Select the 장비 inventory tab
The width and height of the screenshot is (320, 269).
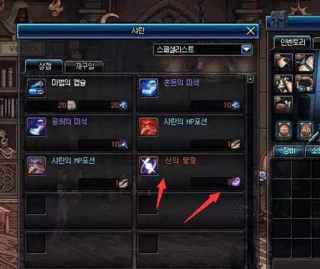pyautogui.click(x=289, y=151)
